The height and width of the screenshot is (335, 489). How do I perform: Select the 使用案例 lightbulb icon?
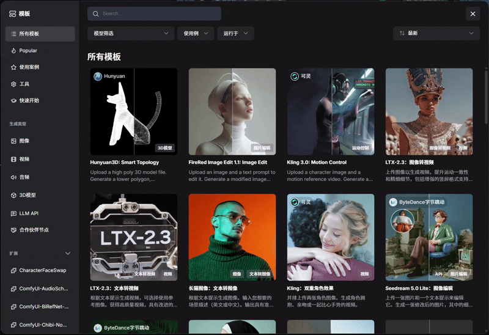13,67
